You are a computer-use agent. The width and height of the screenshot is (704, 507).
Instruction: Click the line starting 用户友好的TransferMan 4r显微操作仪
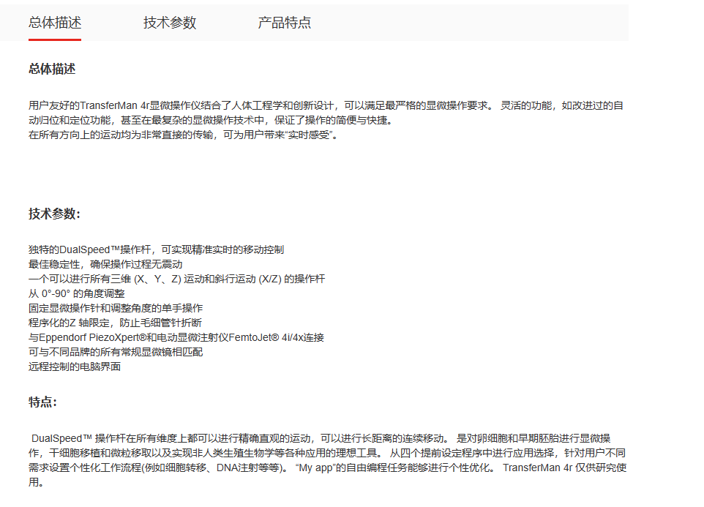pos(326,105)
